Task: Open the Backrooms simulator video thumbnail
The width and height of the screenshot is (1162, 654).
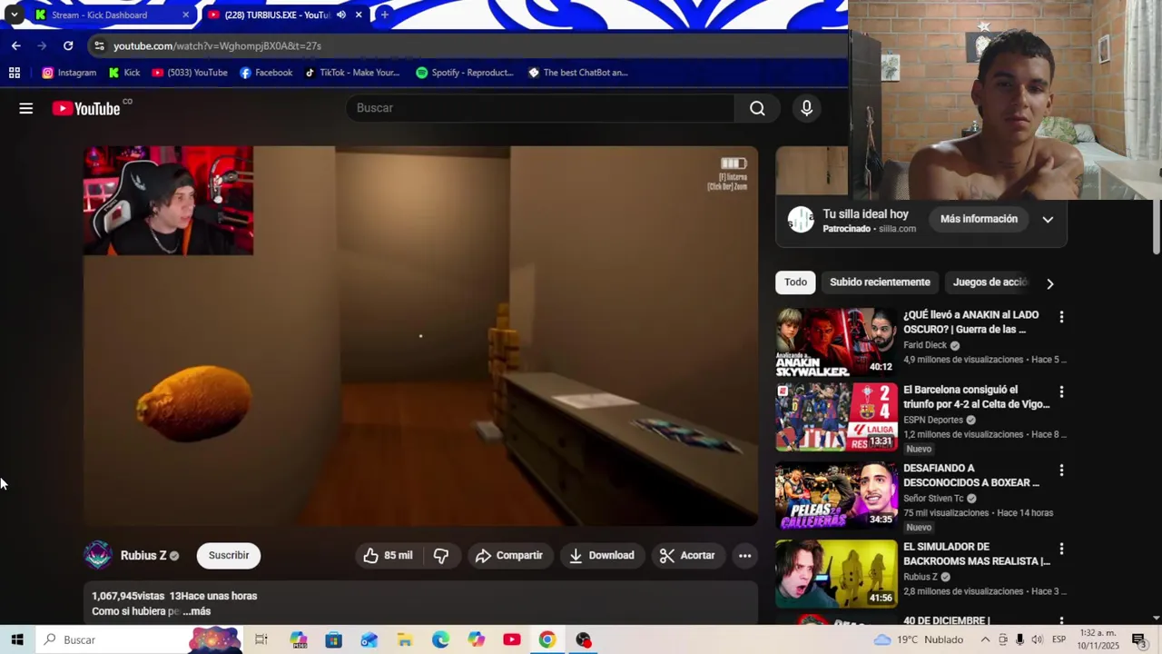Action: [836, 574]
